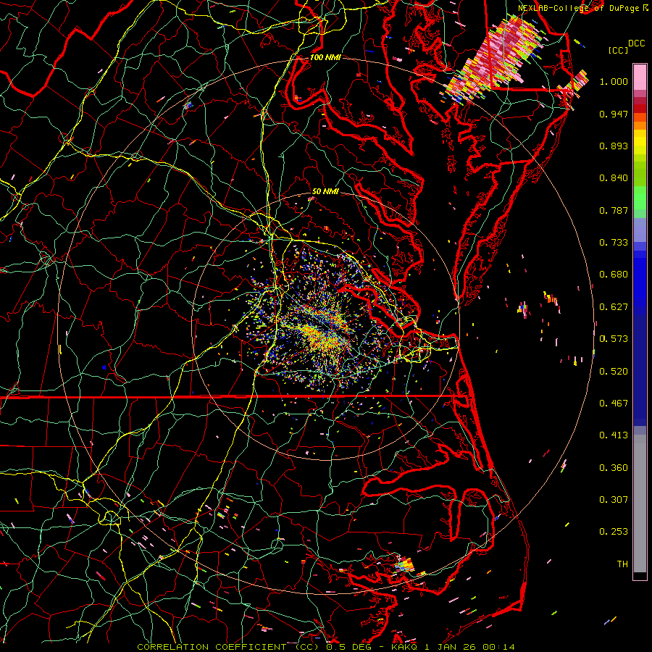Click the dense clutter at radar center
Screen dimensions: 652x652
click(322, 328)
